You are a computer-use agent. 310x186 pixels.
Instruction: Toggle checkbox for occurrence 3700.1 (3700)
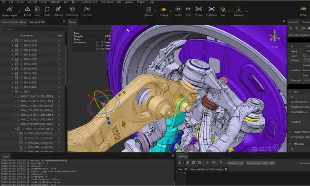pos(16,40)
